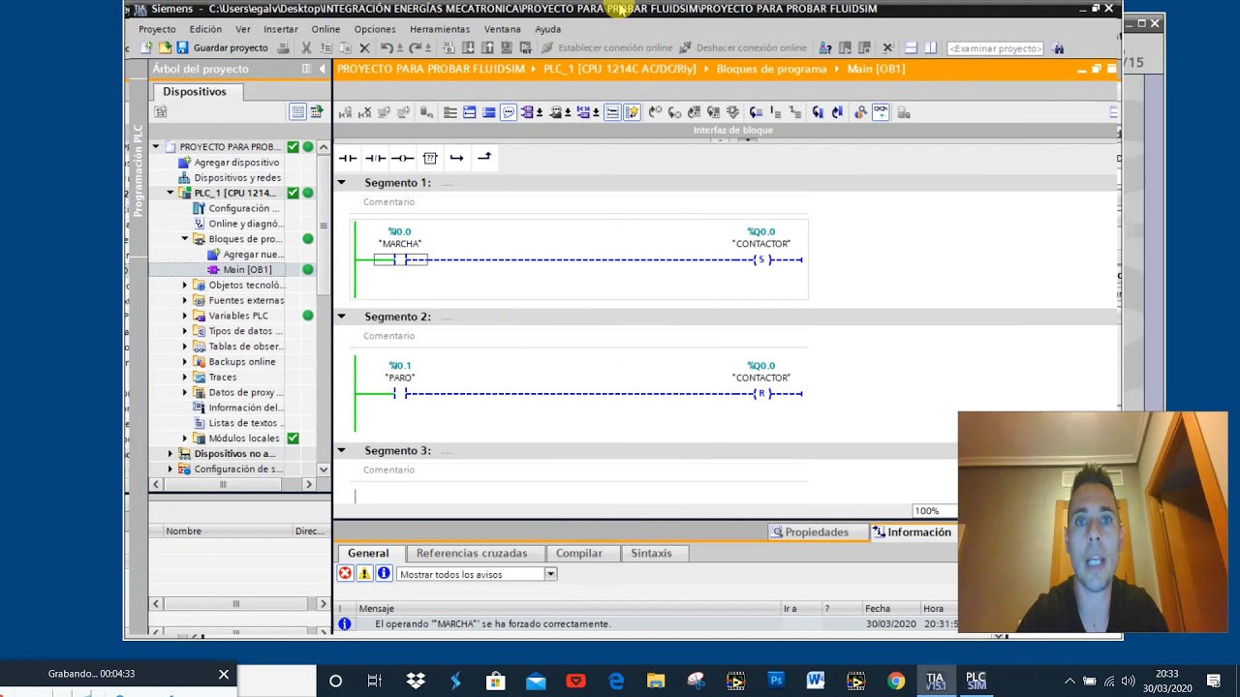This screenshot has width=1240, height=697.
Task: Open Microsoft Word from Windows taskbar
Action: [x=816, y=682]
